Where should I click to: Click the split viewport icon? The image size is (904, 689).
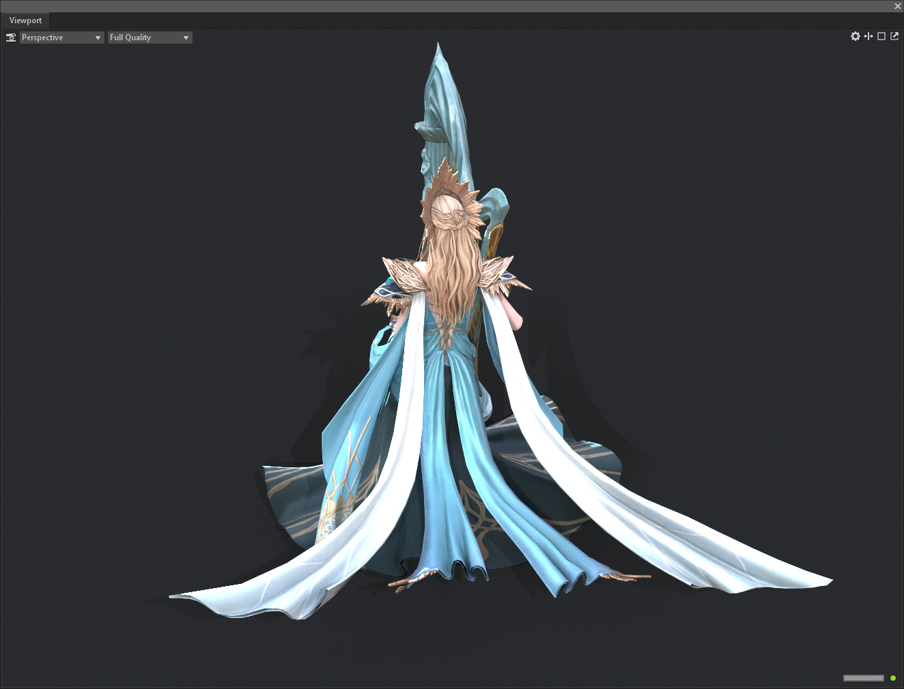868,36
